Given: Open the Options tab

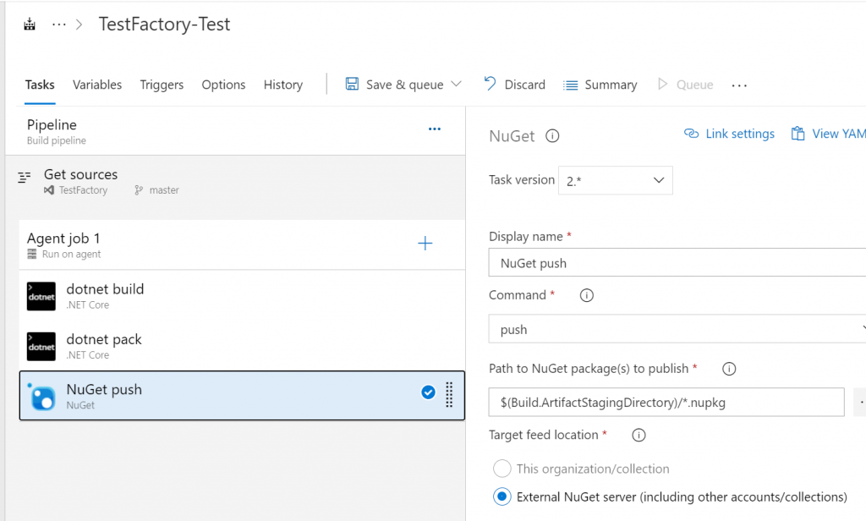Looking at the screenshot, I should [223, 85].
